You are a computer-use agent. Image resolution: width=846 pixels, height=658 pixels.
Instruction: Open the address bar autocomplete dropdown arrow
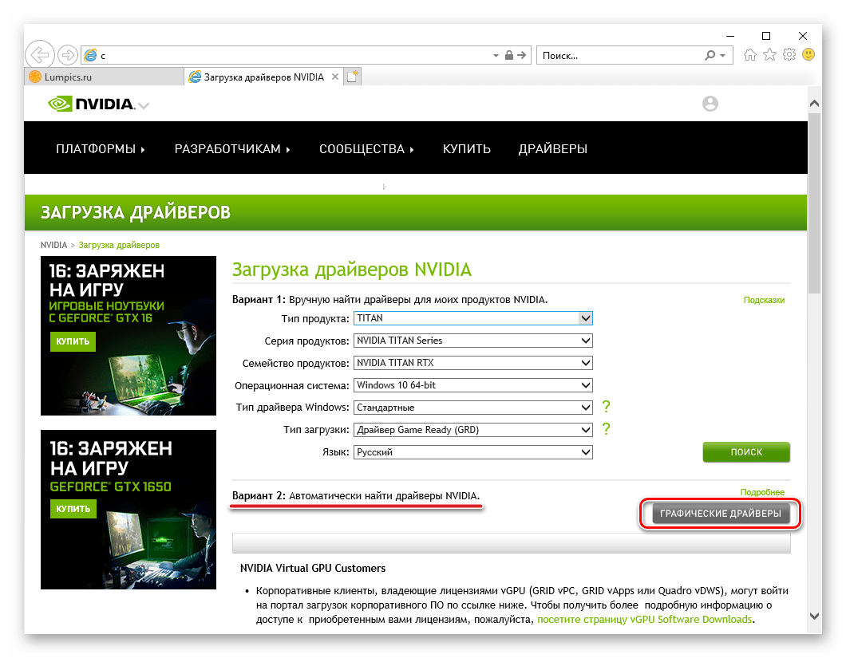[496, 56]
